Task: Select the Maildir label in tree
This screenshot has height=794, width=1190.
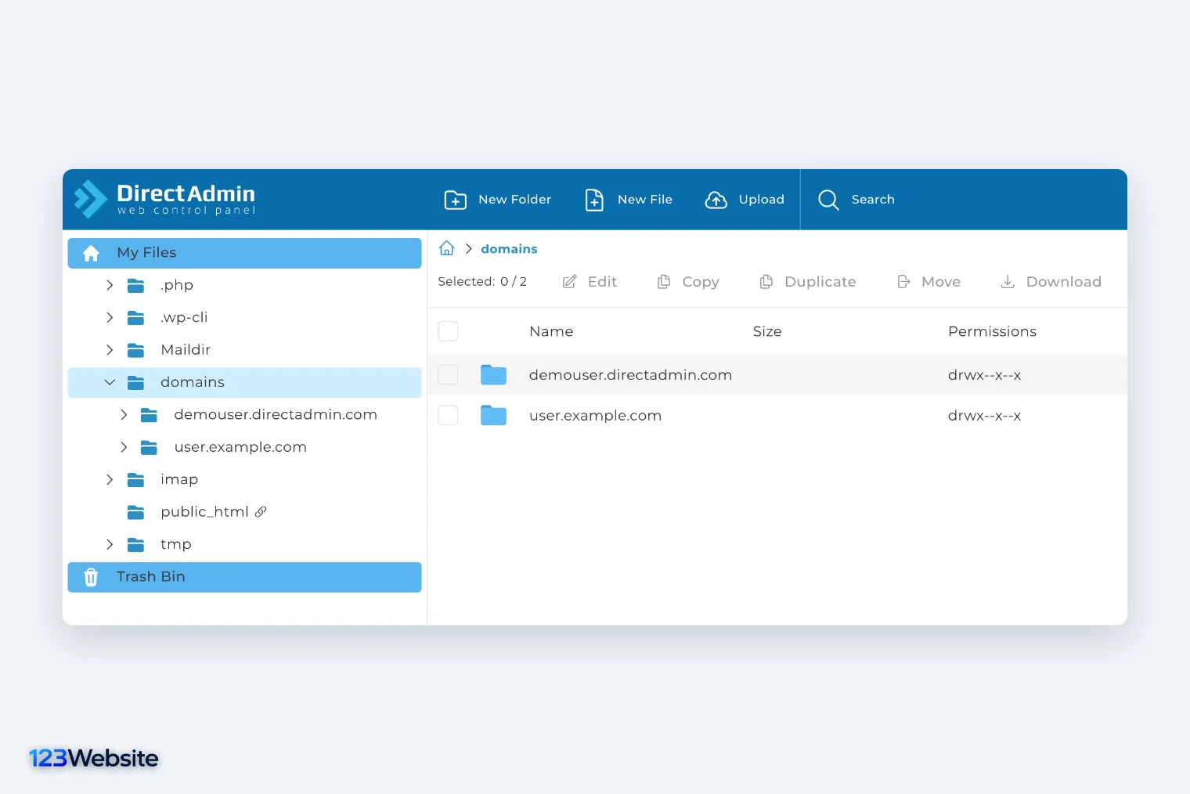Action: 186,350
